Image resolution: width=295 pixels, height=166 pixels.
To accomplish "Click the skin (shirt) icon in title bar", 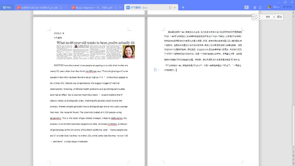I will click(260, 7).
